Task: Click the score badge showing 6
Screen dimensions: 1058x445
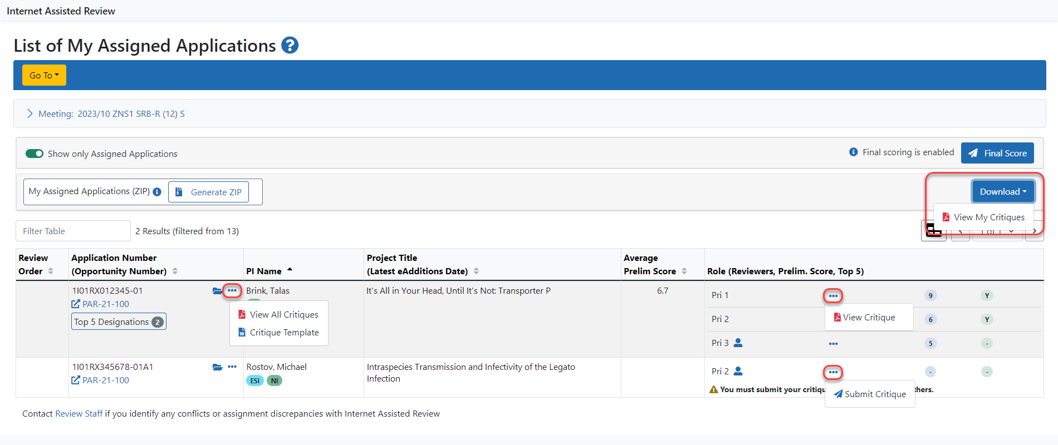Action: pos(930,319)
